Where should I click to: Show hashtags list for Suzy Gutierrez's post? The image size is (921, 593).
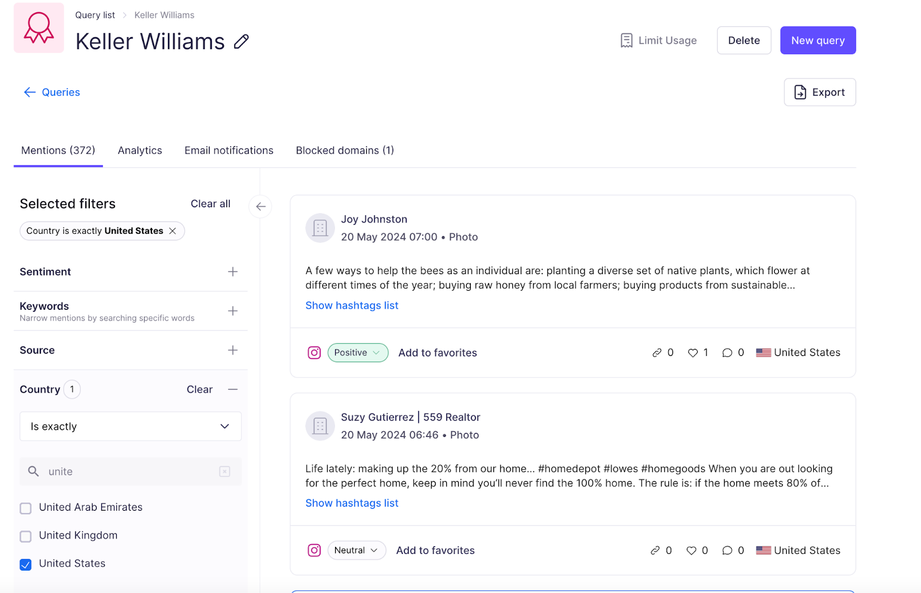352,503
